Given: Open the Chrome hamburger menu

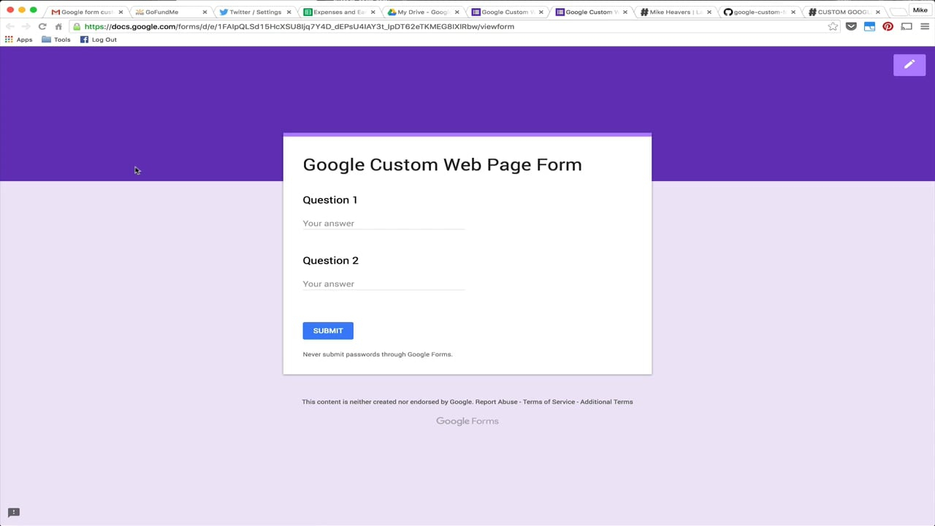Looking at the screenshot, I should click(925, 26).
